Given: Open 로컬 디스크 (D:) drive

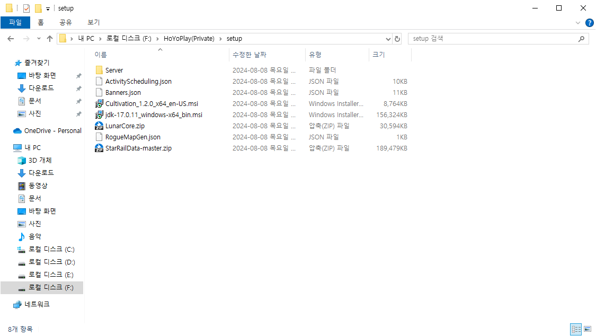Looking at the screenshot, I should click(47, 262).
